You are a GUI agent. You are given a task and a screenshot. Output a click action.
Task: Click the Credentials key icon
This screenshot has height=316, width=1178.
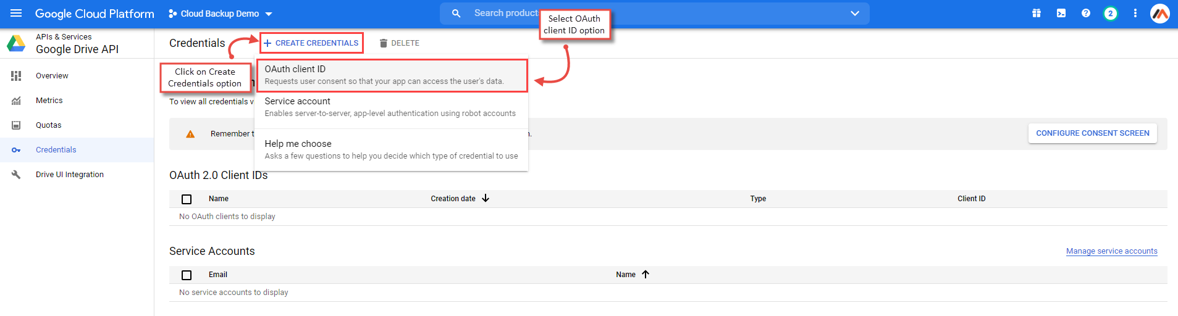(x=16, y=150)
